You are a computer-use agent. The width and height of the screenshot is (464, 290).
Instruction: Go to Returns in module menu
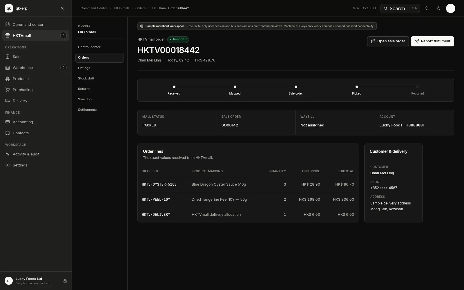point(99,89)
